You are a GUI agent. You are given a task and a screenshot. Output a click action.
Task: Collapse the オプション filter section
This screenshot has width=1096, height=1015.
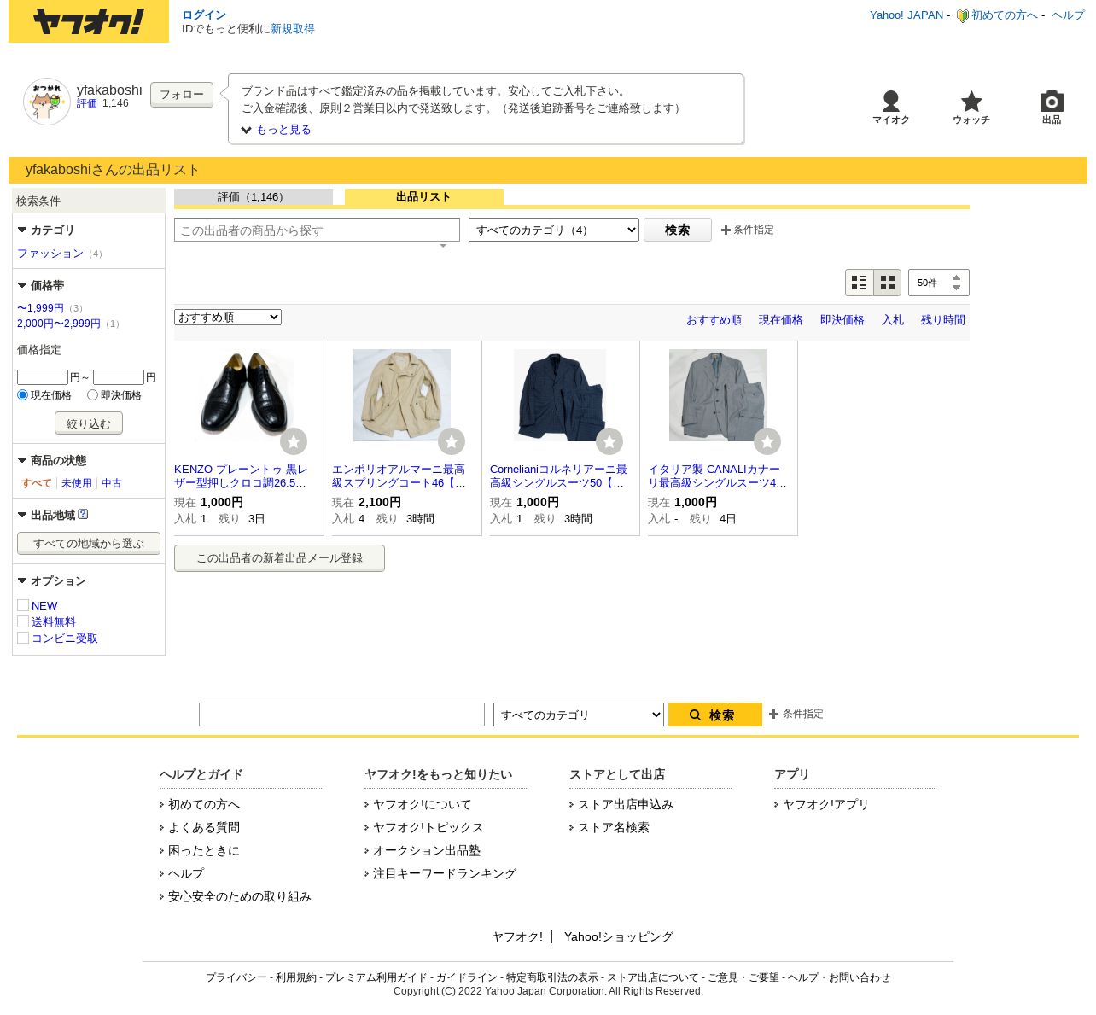click(22, 581)
